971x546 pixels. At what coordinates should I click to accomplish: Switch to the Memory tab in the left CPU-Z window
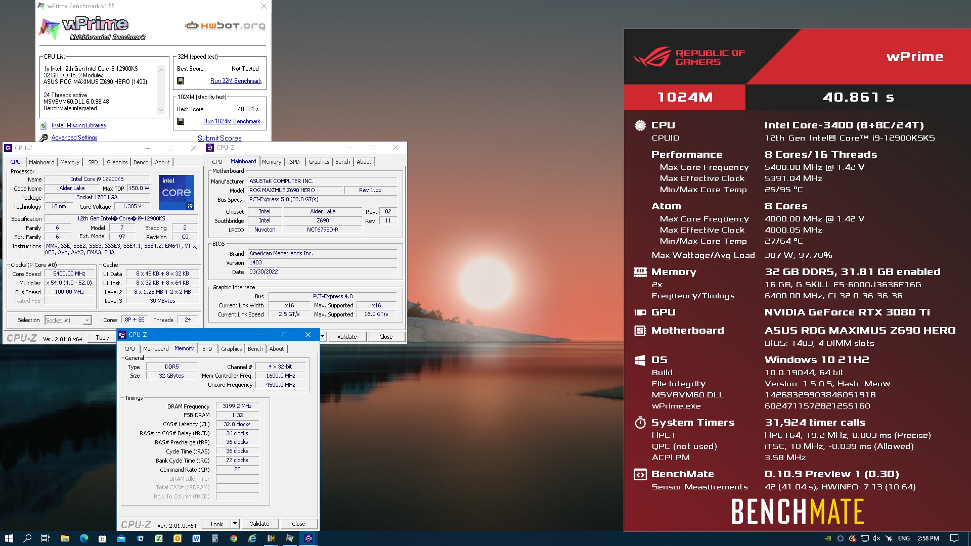coord(70,162)
